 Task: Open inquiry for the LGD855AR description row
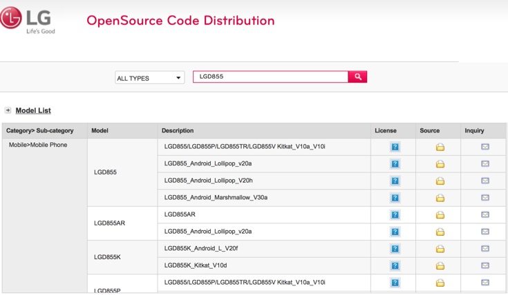(x=485, y=214)
